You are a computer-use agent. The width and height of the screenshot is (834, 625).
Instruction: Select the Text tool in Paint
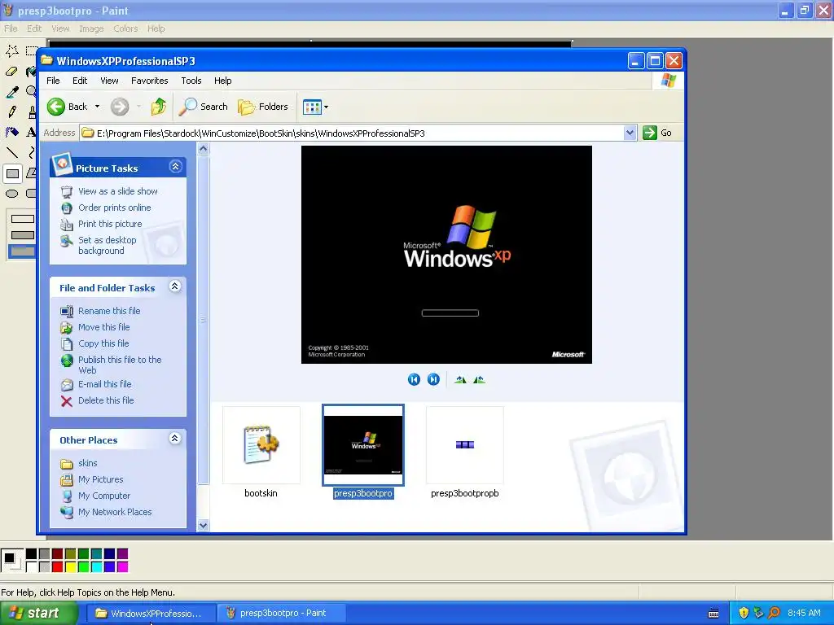click(31, 132)
